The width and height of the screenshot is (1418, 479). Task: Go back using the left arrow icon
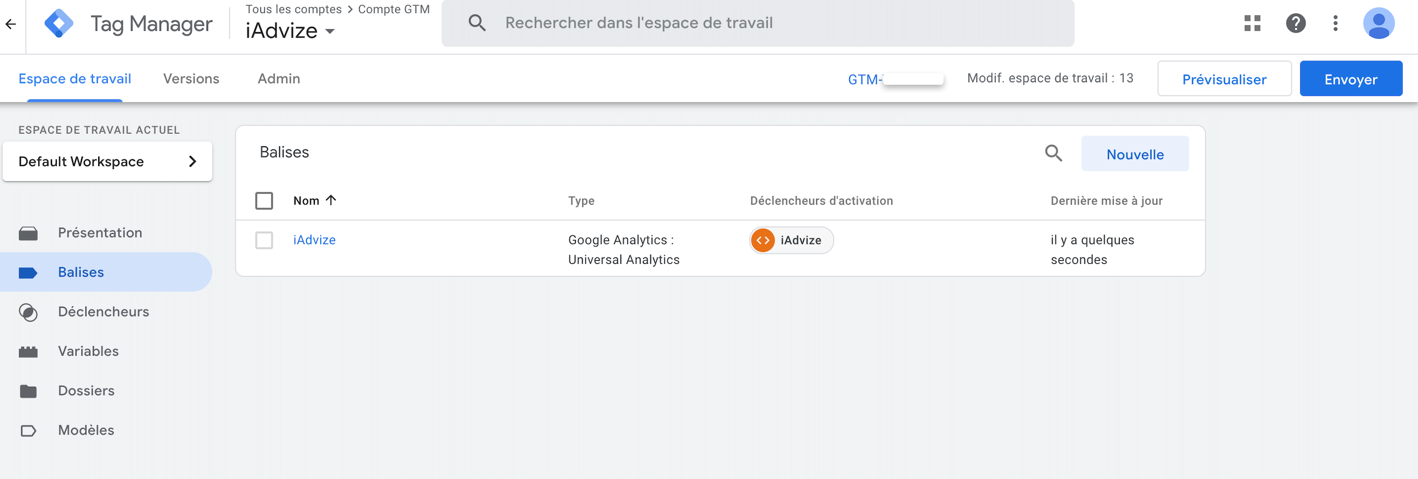11,24
